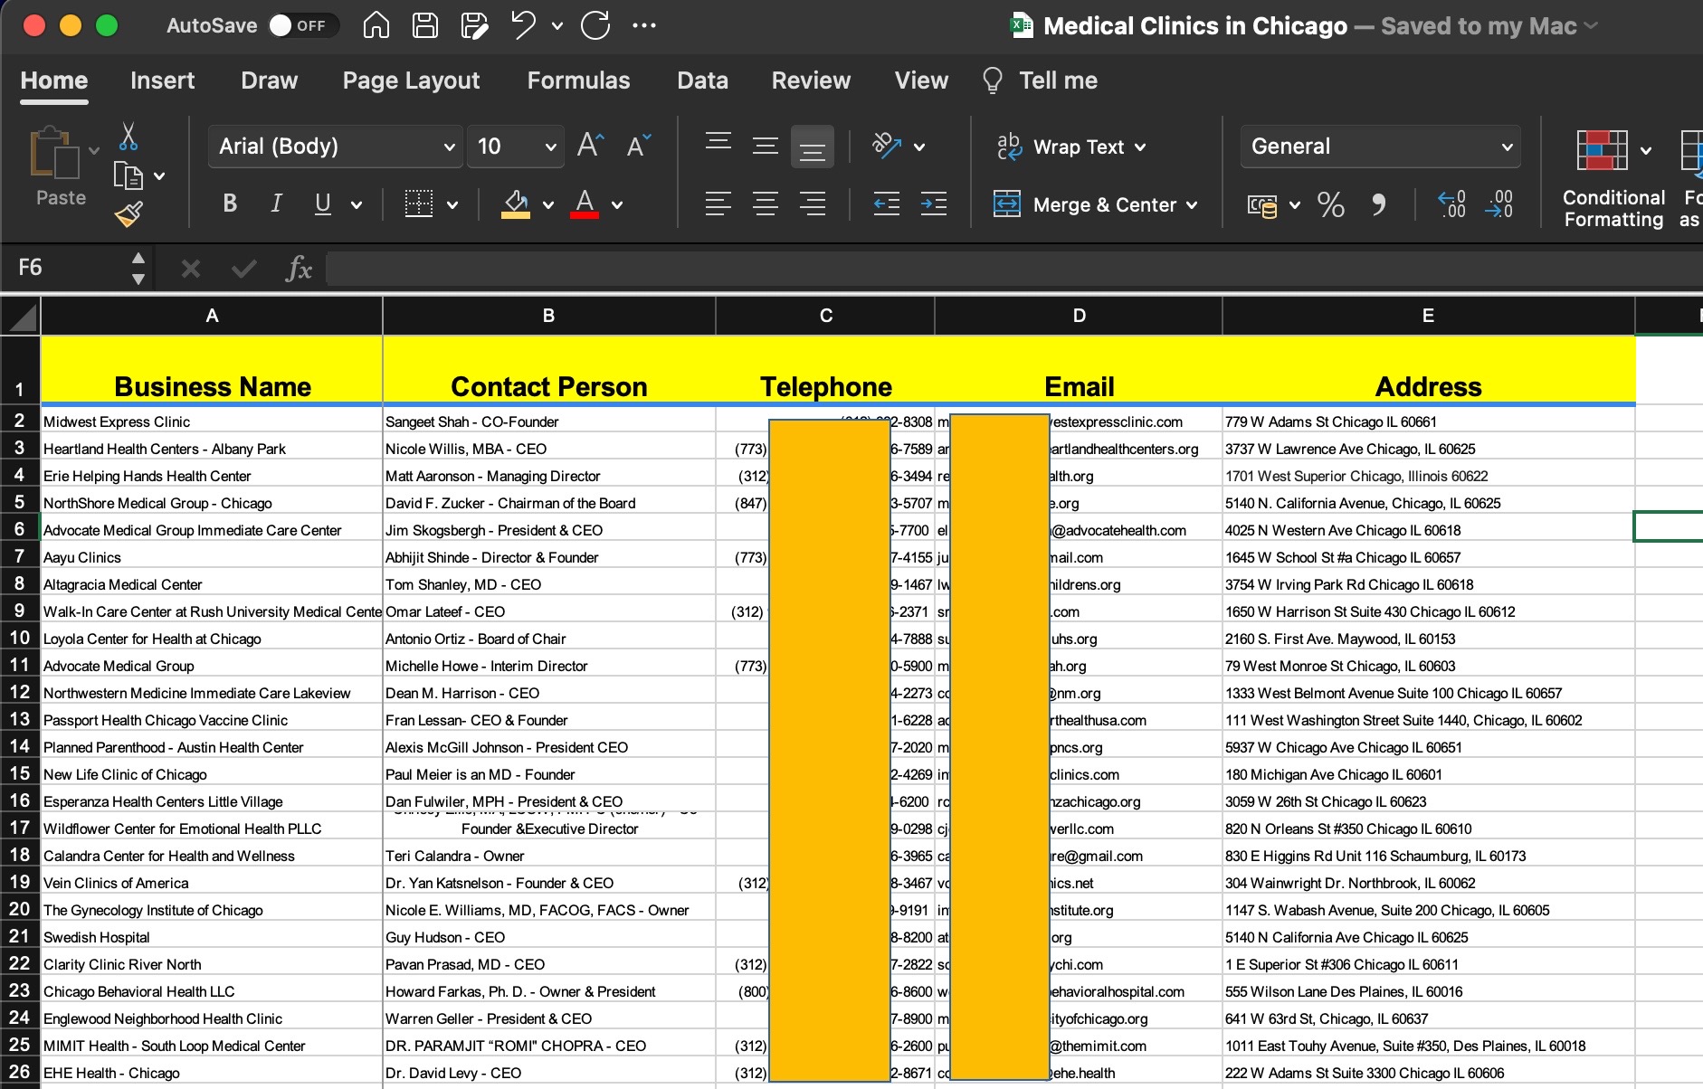Click the Copy icon
The image size is (1703, 1089).
pyautogui.click(x=128, y=175)
